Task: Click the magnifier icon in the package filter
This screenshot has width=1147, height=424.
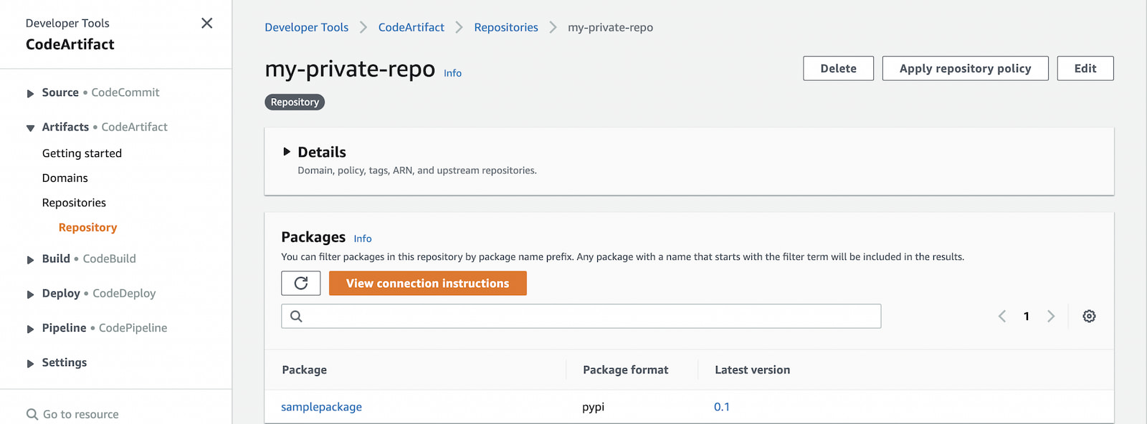Action: point(296,316)
